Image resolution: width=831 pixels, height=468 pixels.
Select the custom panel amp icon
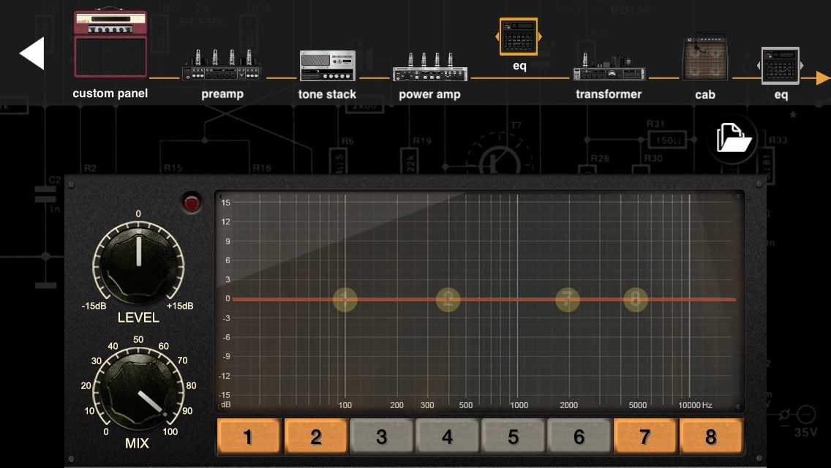[110, 45]
